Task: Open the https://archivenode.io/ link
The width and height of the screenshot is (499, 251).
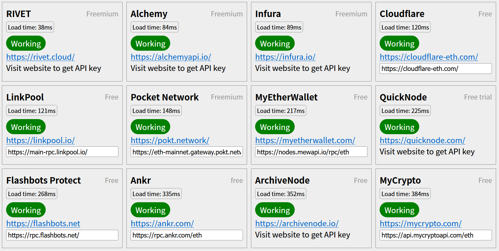Action: (x=297, y=223)
